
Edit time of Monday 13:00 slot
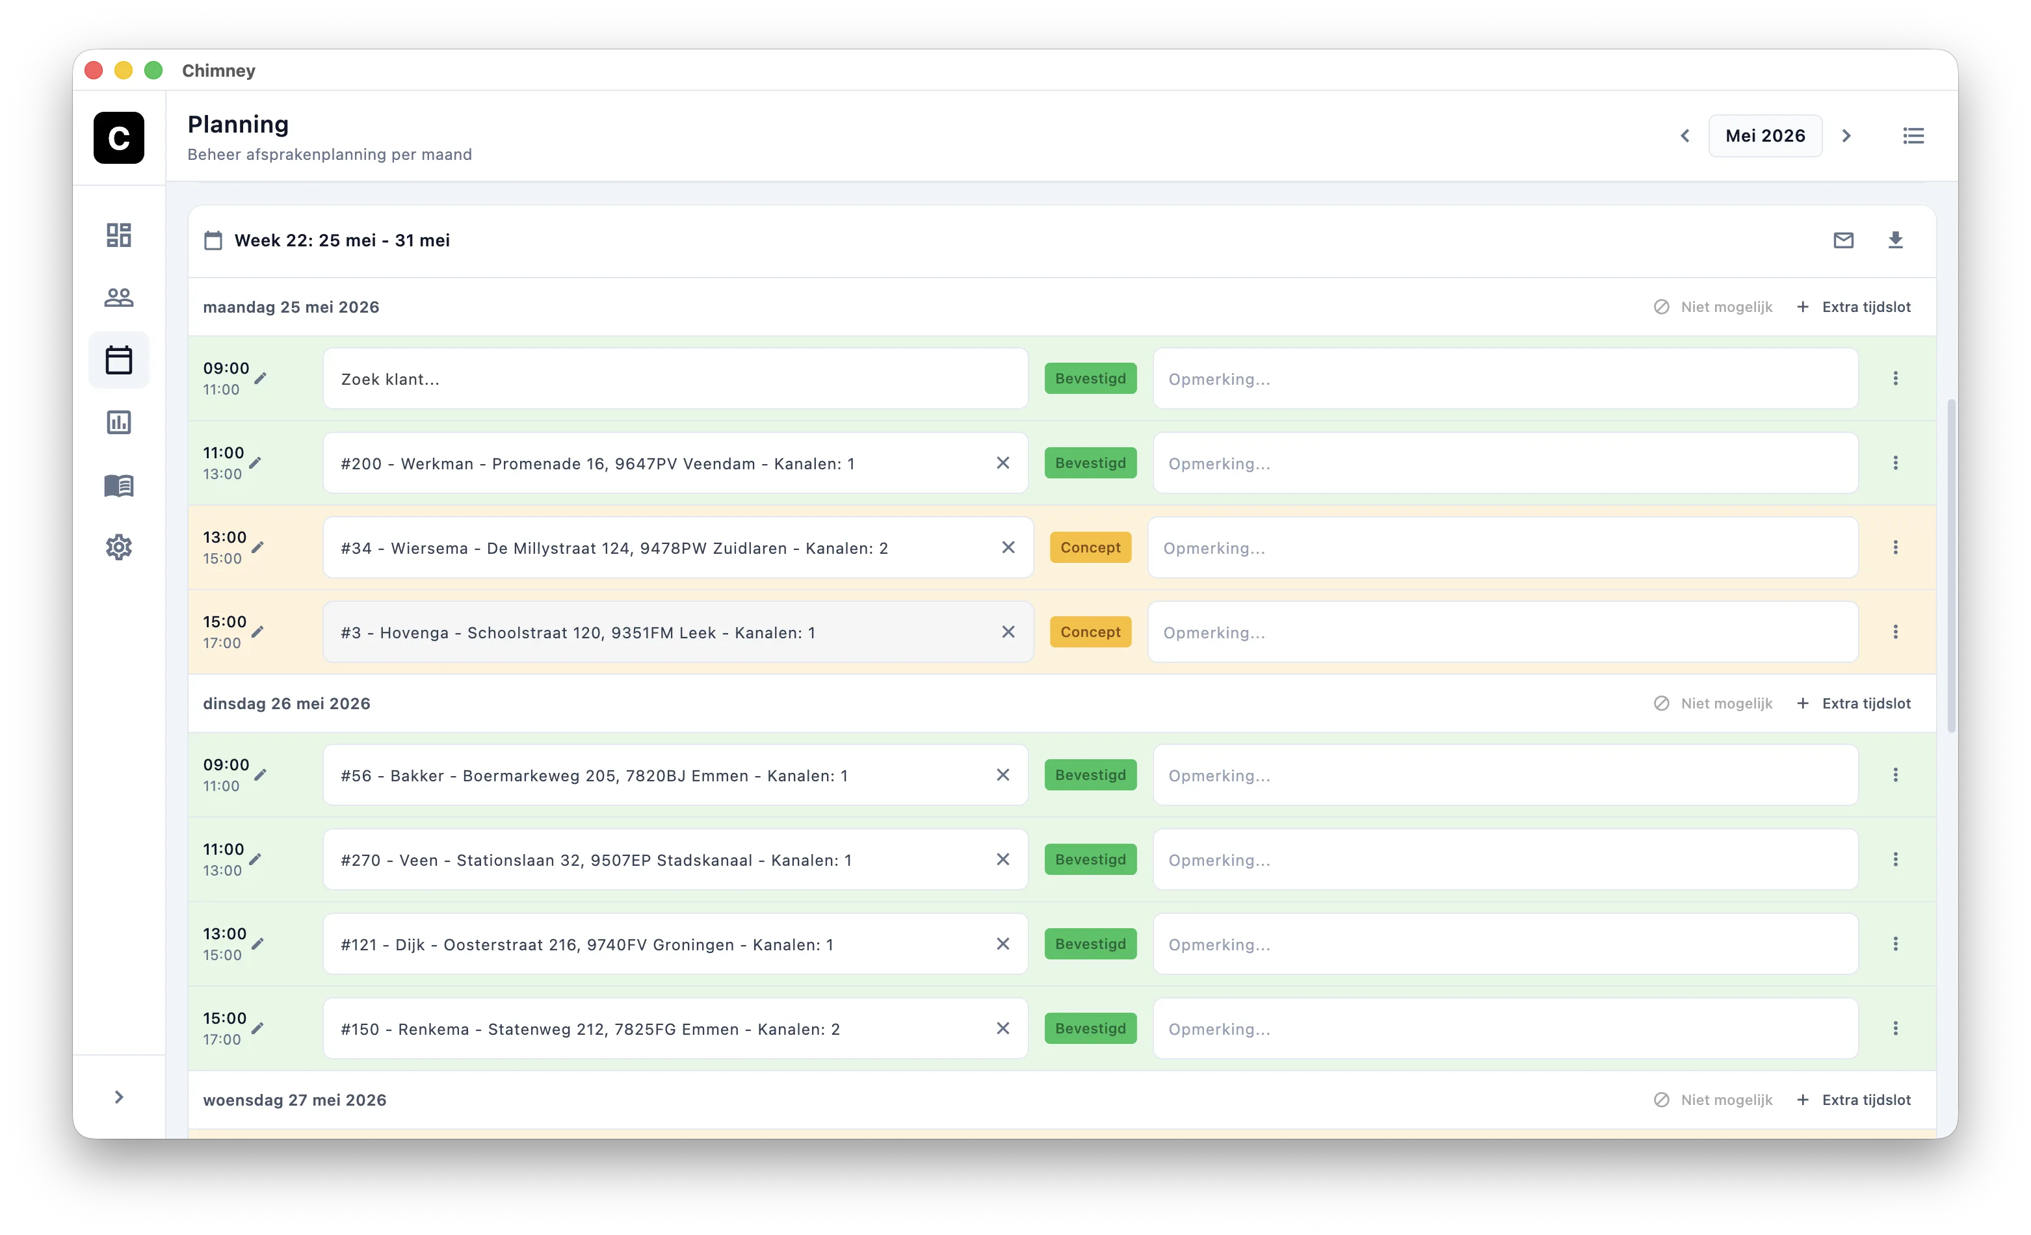pos(258,547)
